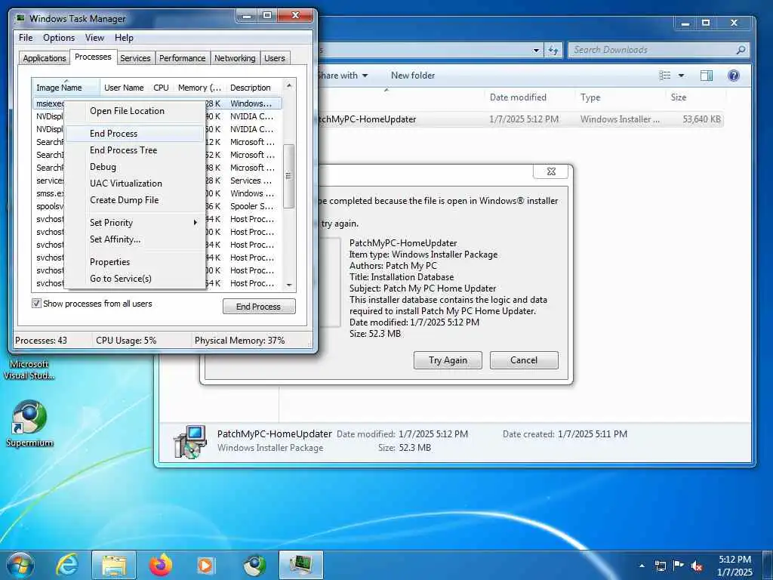Switch to the Networking tab
This screenshot has width=773, height=580.
[235, 58]
